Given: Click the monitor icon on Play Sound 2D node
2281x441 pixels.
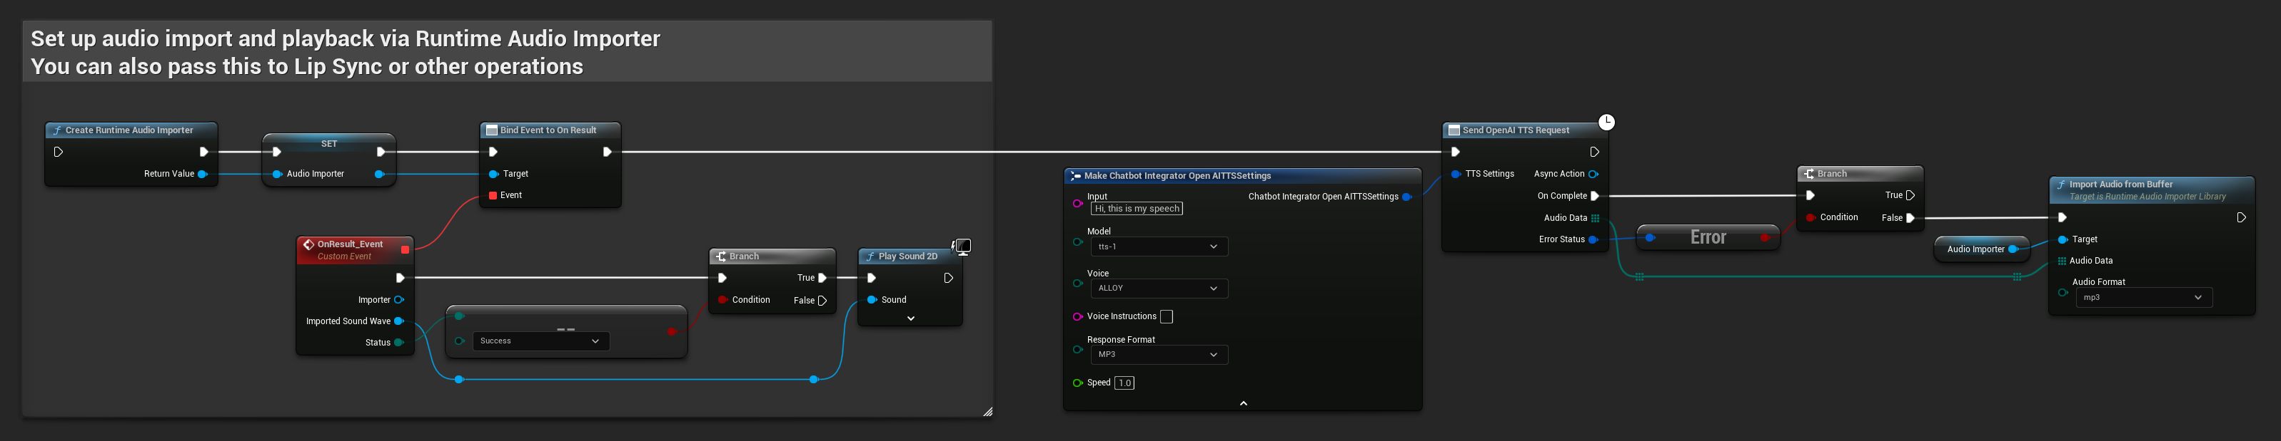Looking at the screenshot, I should click(962, 247).
